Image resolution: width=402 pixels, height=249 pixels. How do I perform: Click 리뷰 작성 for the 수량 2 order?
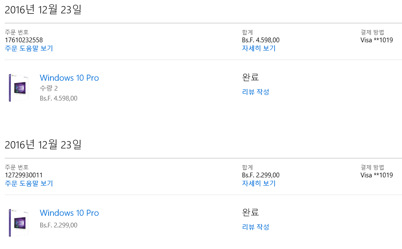256,92
